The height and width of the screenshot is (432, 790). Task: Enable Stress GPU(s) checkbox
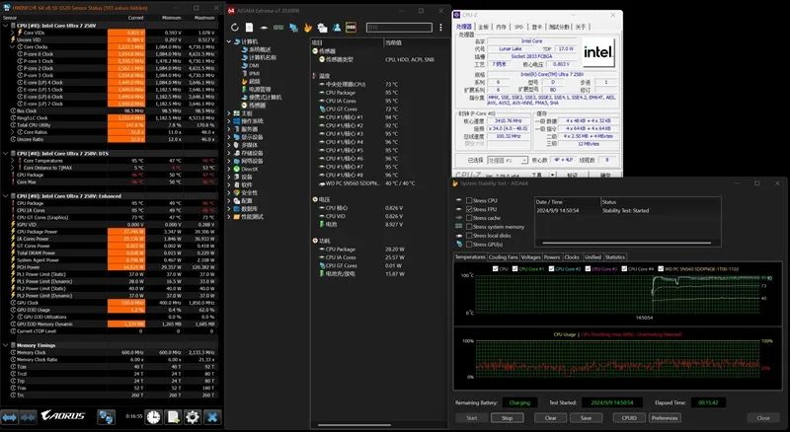click(469, 245)
